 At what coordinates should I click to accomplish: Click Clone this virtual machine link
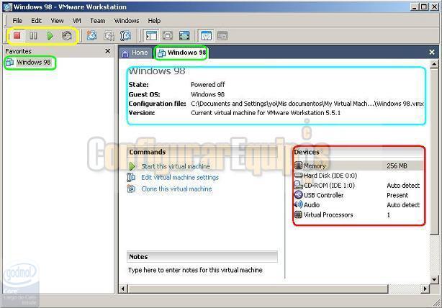click(x=176, y=189)
